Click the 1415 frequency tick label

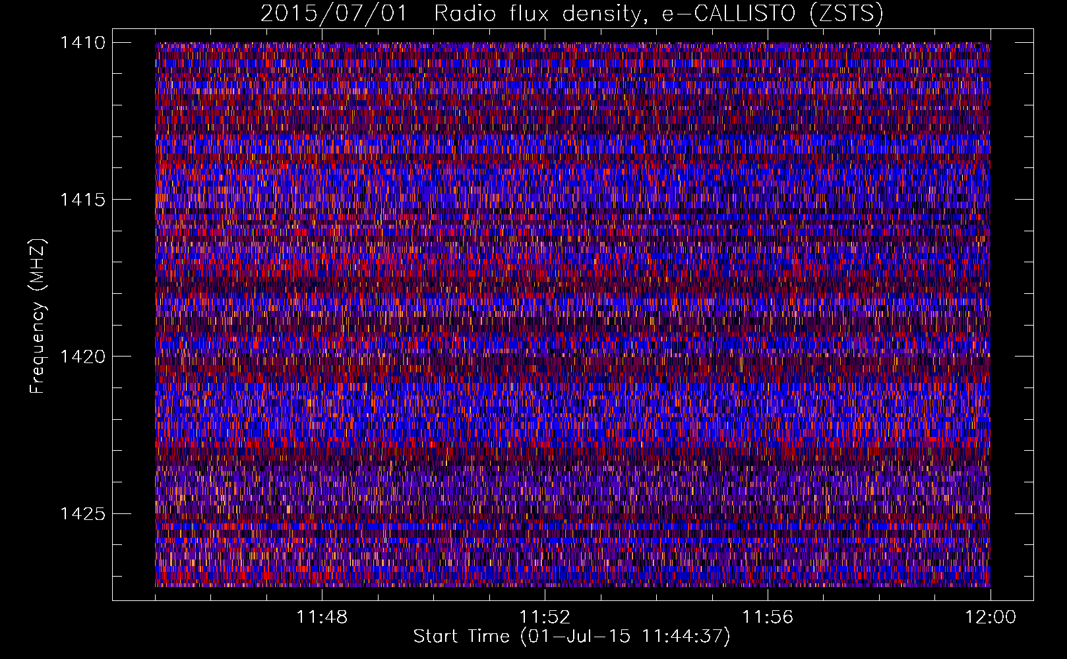tap(82, 200)
